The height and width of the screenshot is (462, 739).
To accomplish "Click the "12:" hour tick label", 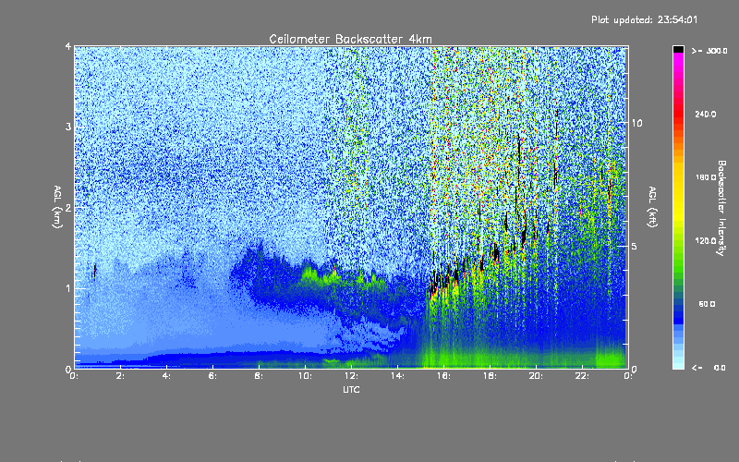I will [x=352, y=376].
